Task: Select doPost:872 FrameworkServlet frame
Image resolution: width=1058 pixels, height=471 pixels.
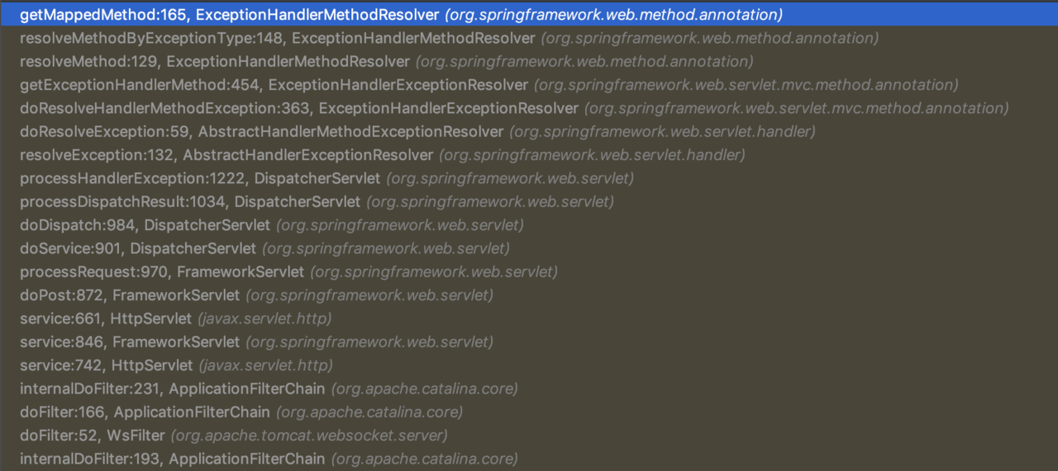Action: click(529, 295)
